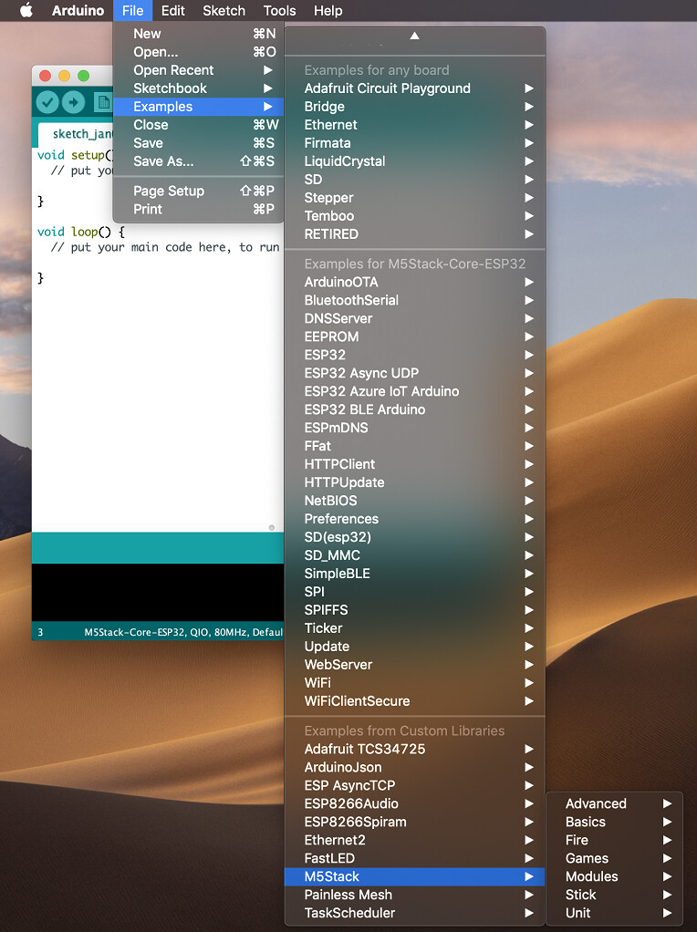Open the SPIFFS examples submenu
The height and width of the screenshot is (932, 697).
point(415,610)
